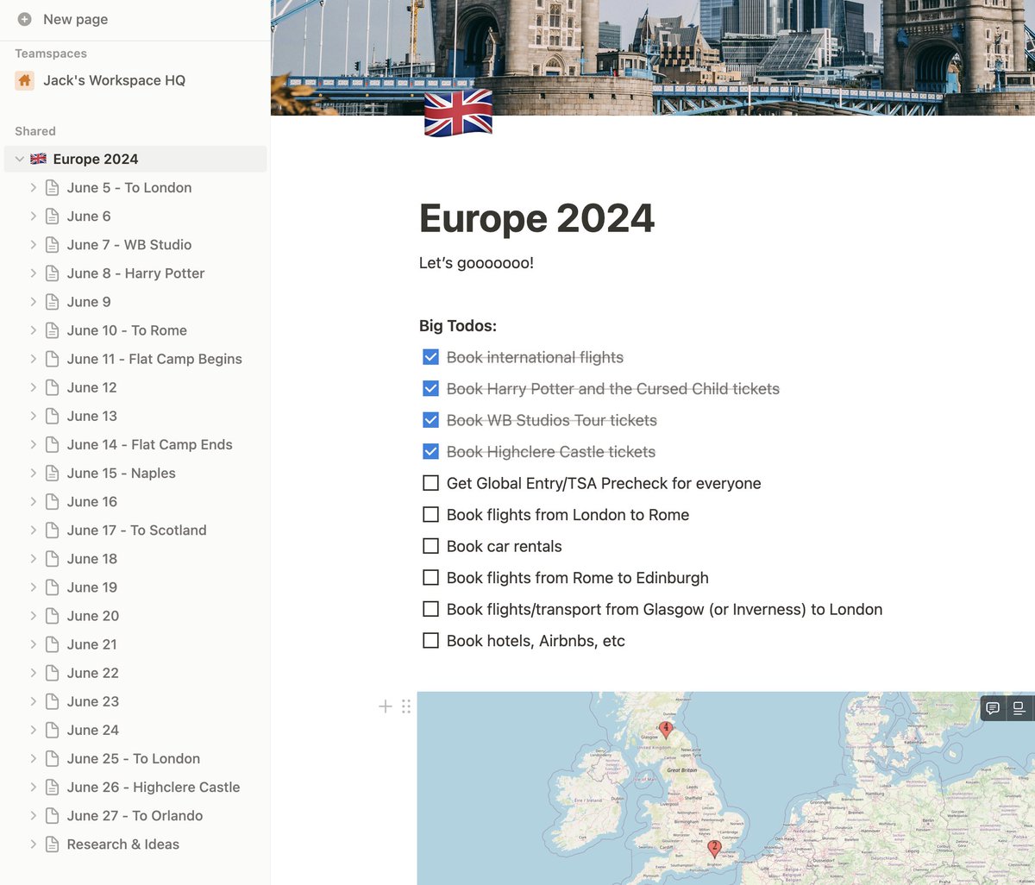Screen dimensions: 1035x885
Task: Click the page icon of June 19
Action: click(53, 587)
